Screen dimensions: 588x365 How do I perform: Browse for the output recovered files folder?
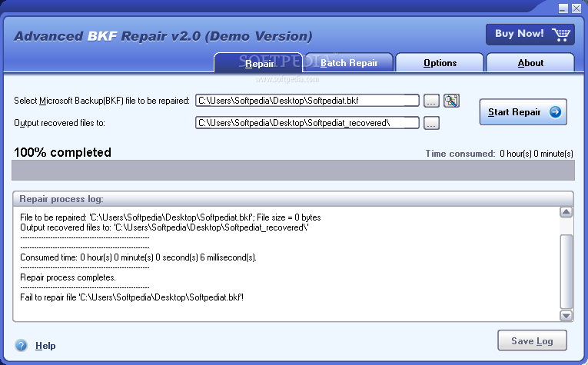point(431,123)
